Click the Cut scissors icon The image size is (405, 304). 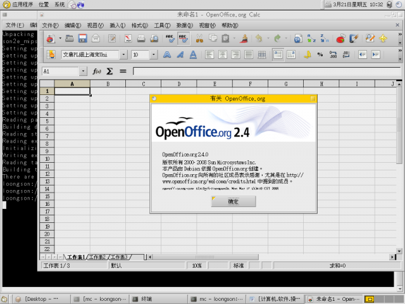pyautogui.click(x=199, y=39)
